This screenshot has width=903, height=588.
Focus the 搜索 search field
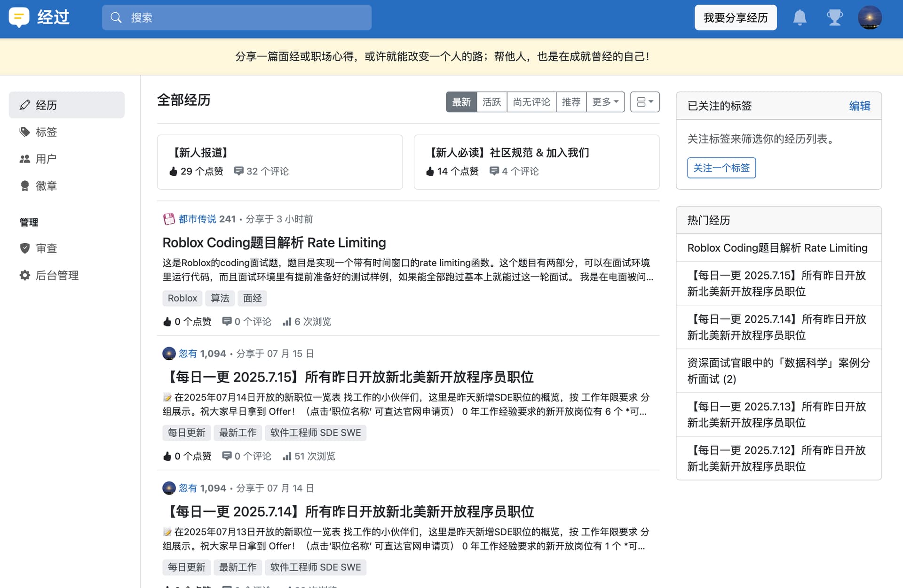tap(237, 18)
